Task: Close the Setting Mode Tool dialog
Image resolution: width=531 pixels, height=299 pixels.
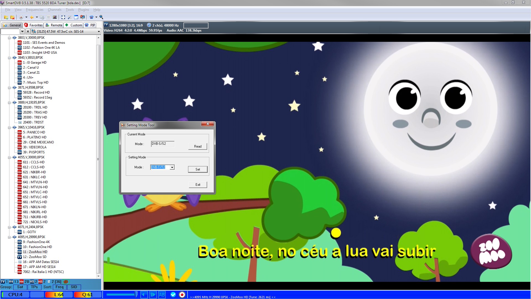Action: [207, 124]
